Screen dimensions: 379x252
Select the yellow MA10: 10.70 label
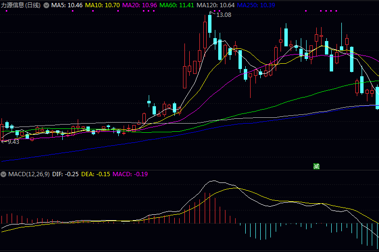102,5
